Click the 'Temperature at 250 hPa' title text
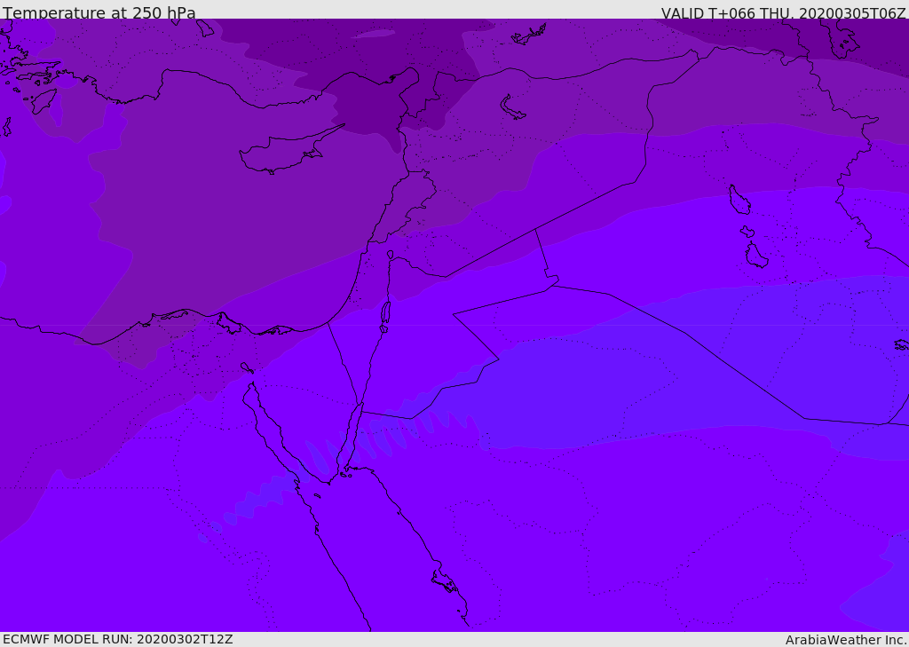Image resolution: width=909 pixels, height=647 pixels. point(99,12)
